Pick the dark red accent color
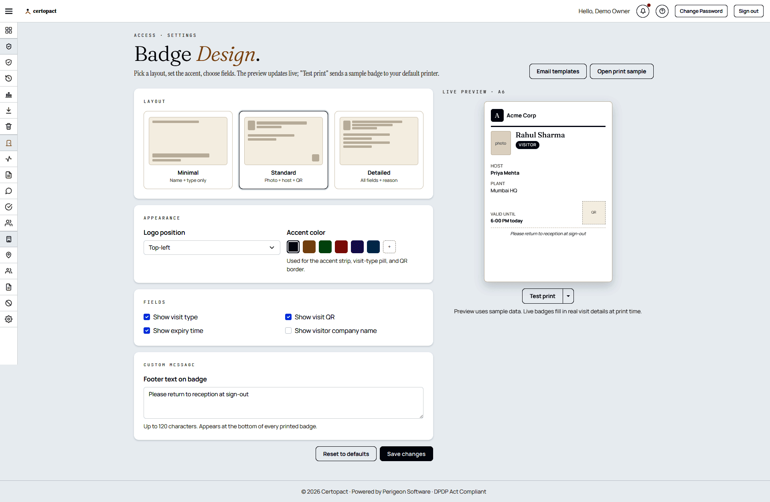This screenshot has width=770, height=502. pos(341,247)
